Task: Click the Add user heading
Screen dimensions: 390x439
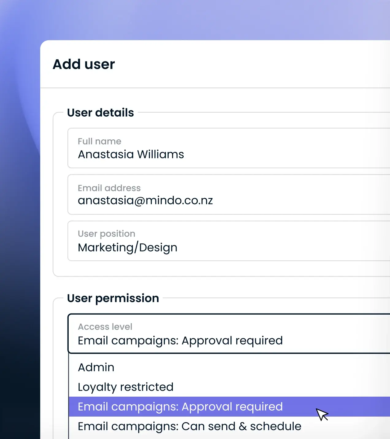Action: (84, 64)
